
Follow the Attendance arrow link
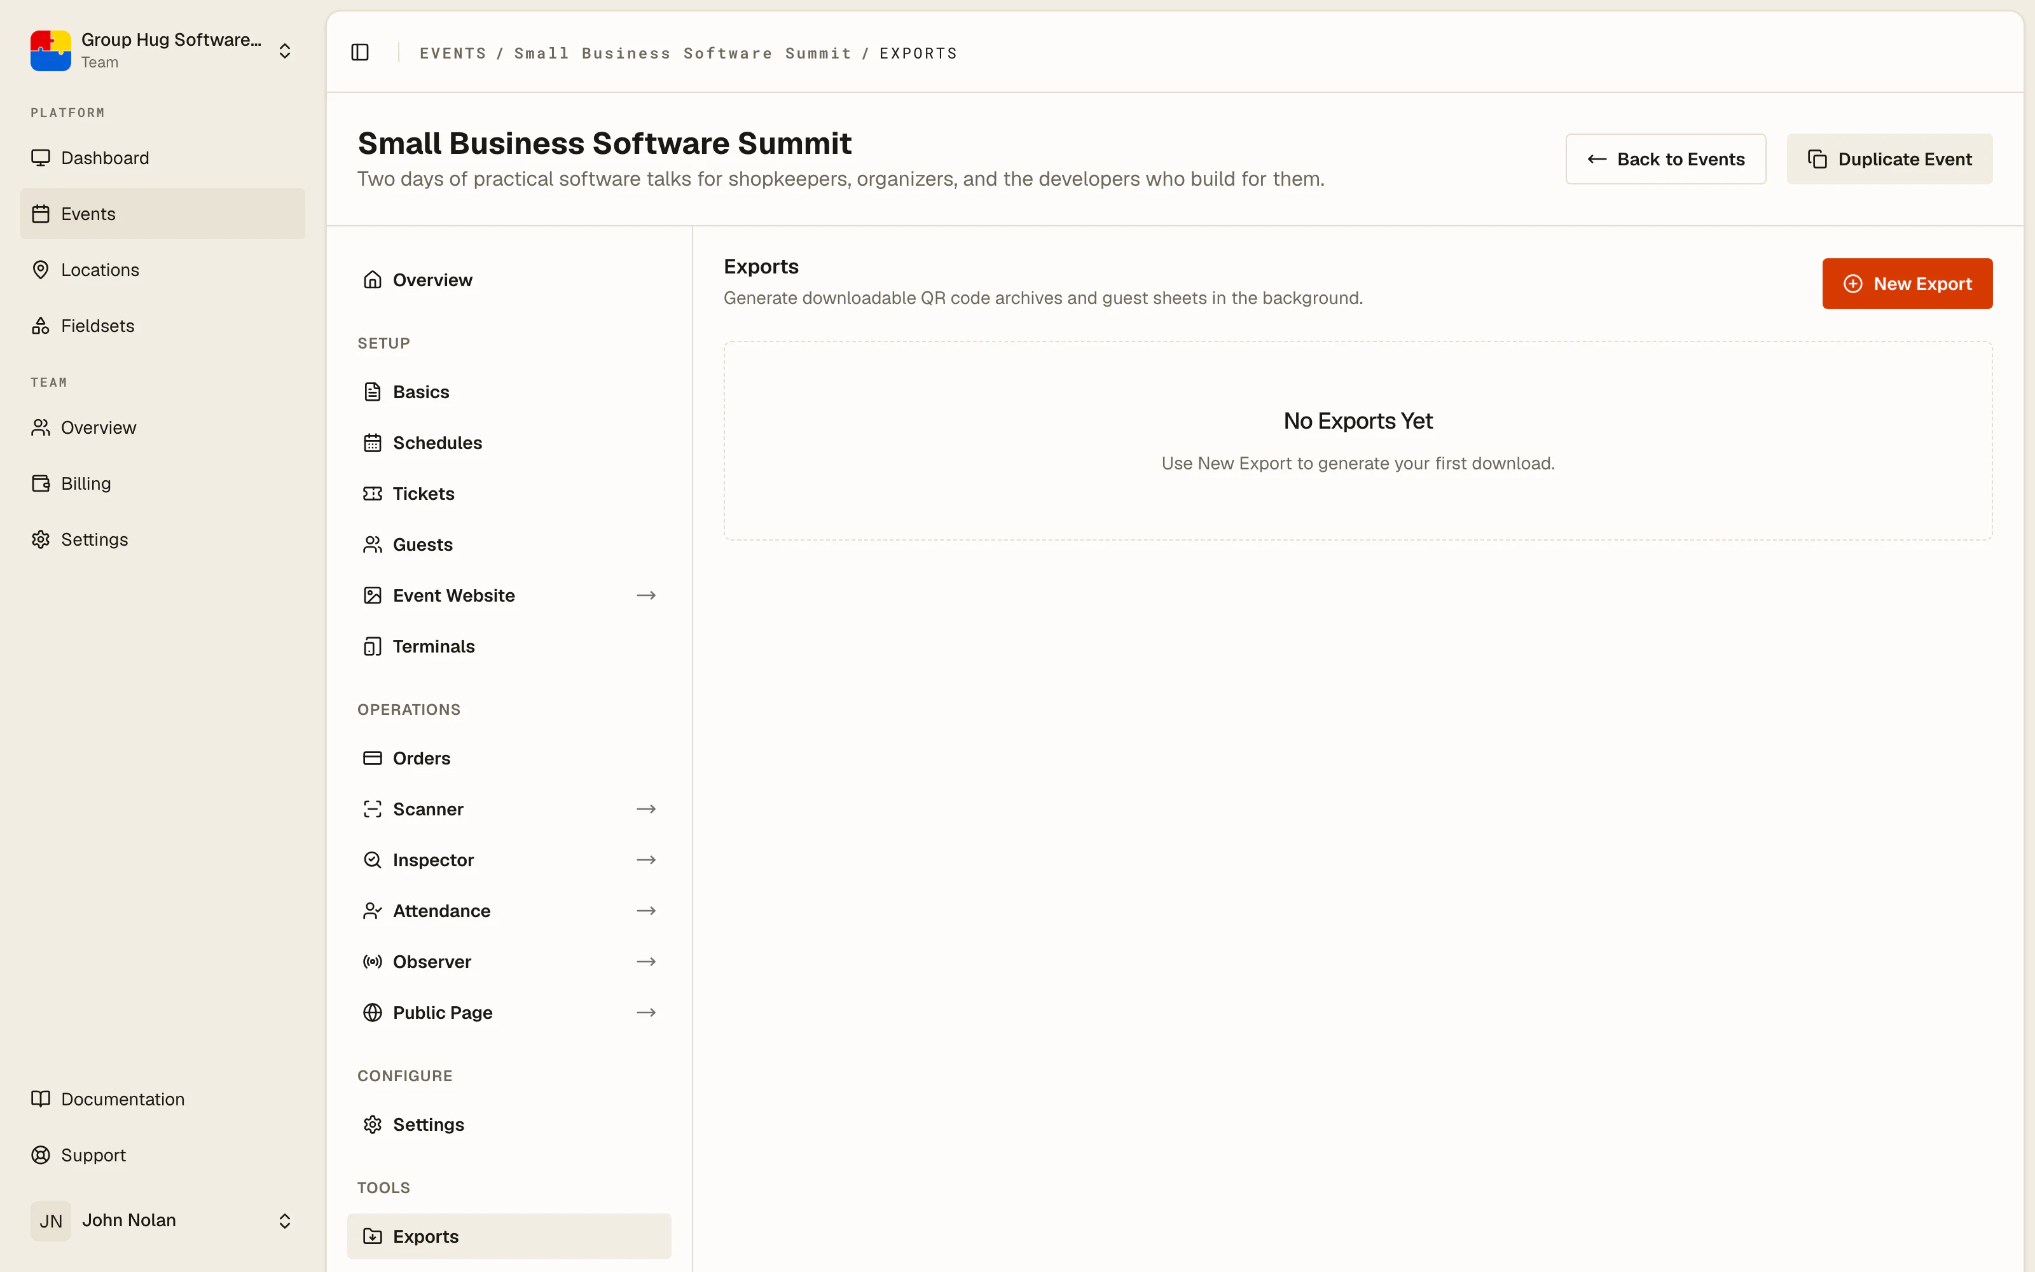[x=646, y=911]
